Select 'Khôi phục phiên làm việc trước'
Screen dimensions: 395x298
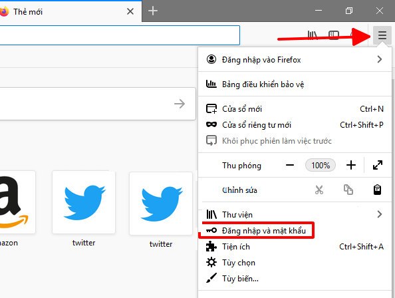point(295,141)
